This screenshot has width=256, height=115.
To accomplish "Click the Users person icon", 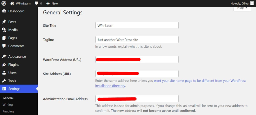I will (4, 73).
